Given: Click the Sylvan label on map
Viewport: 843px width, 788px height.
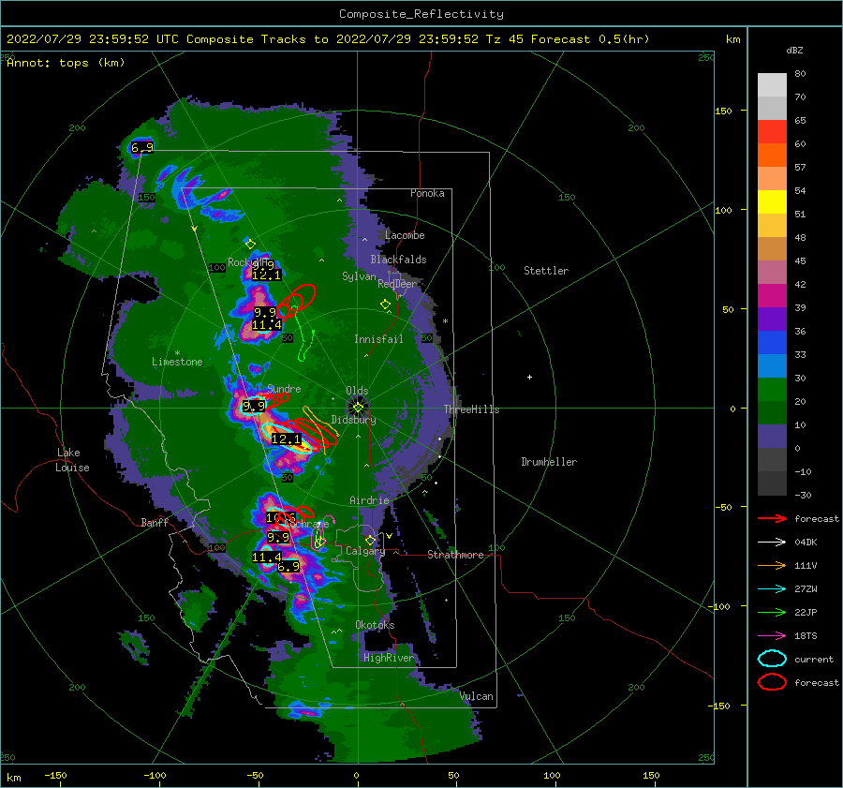Looking at the screenshot, I should [359, 275].
